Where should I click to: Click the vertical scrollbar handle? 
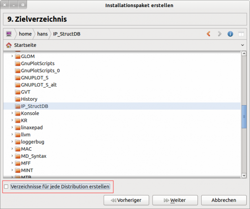[244, 119]
